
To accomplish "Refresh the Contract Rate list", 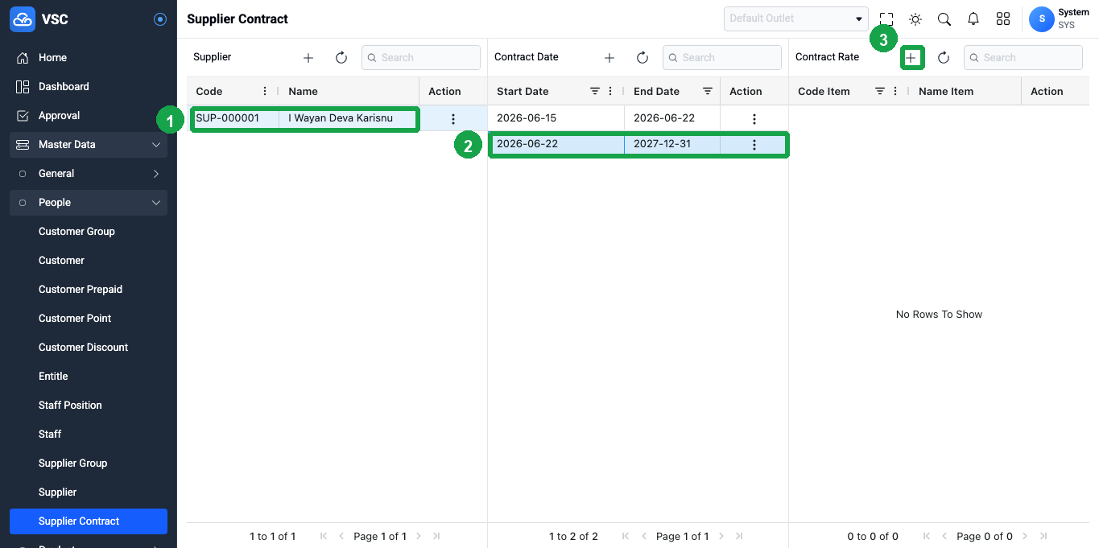I will 944,58.
